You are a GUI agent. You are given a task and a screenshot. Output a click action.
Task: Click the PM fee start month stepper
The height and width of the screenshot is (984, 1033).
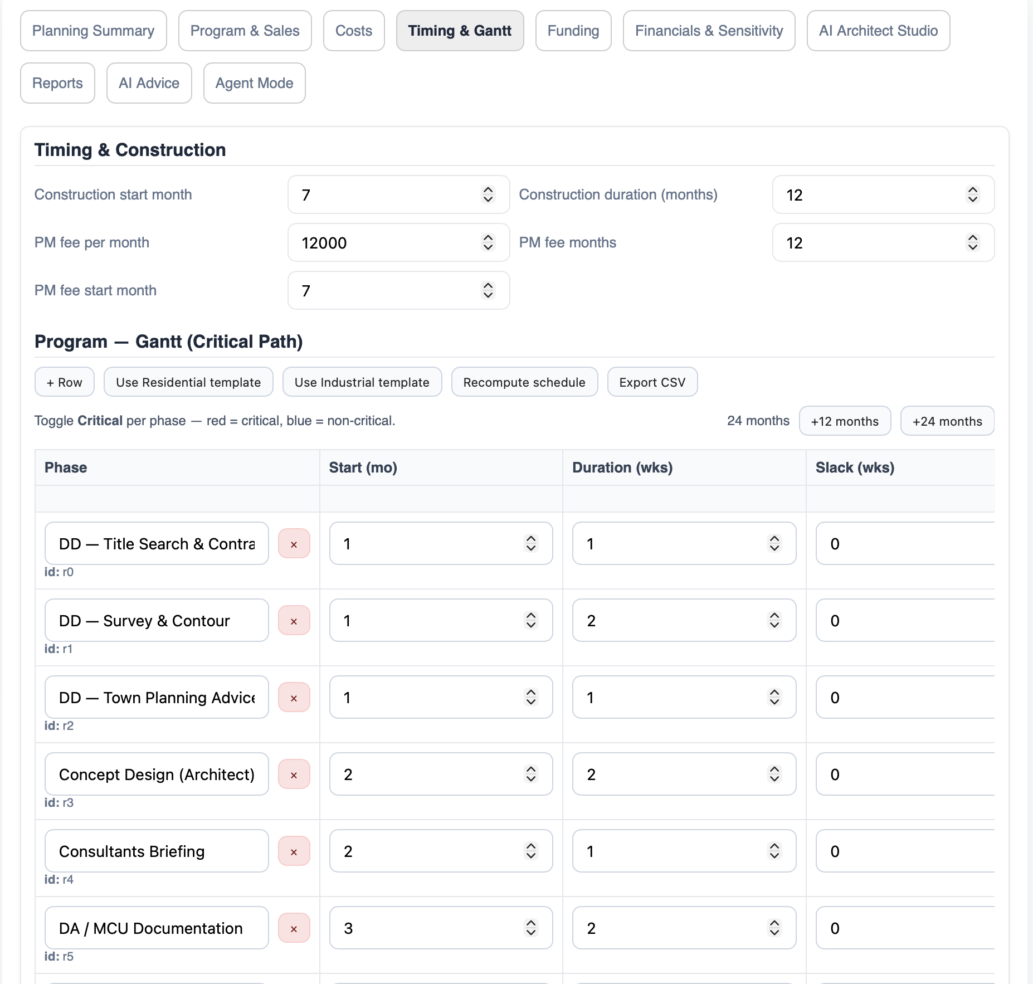[x=488, y=290]
